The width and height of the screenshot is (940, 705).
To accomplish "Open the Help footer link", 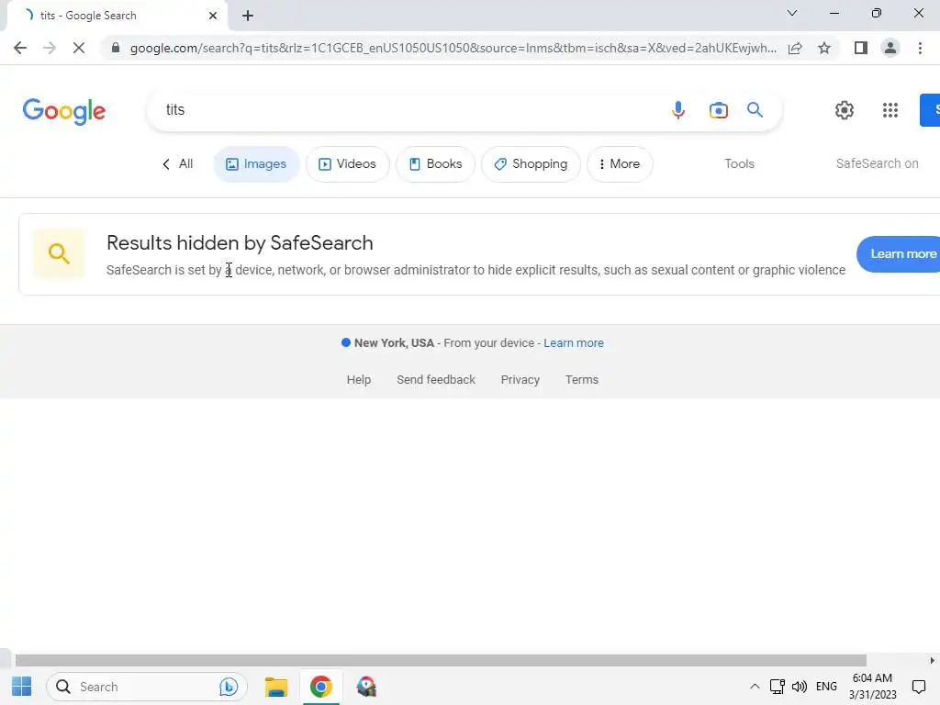I will tap(359, 379).
